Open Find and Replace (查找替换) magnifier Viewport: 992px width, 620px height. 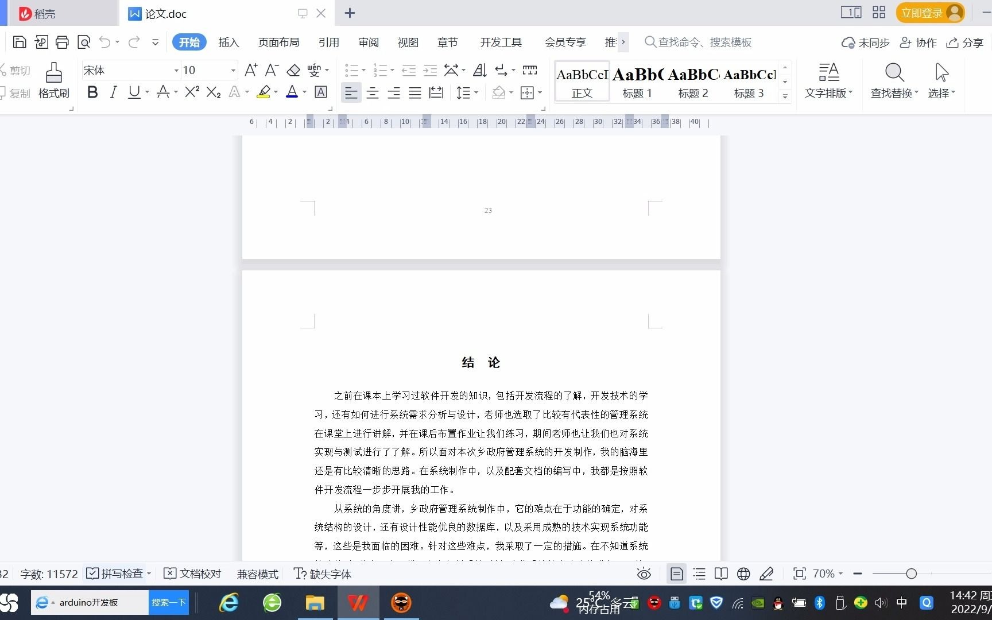(x=894, y=73)
